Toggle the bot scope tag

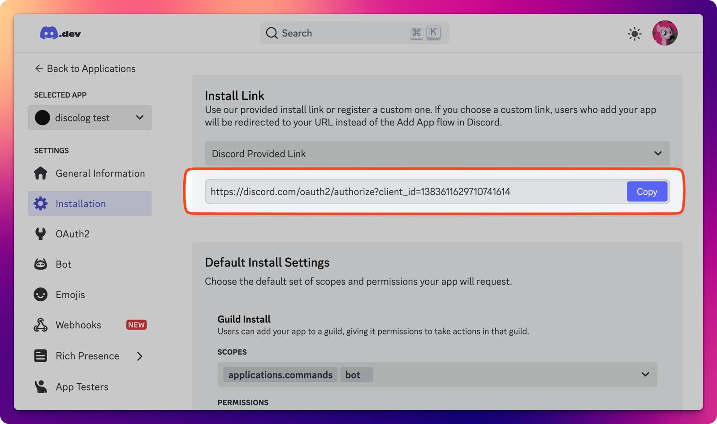click(x=356, y=375)
